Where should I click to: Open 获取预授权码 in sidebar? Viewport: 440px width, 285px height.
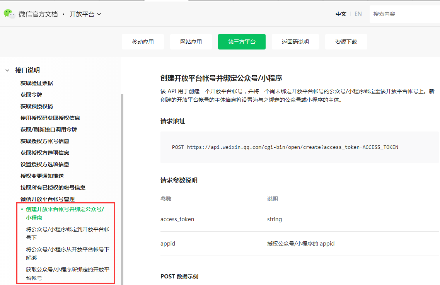click(37, 106)
